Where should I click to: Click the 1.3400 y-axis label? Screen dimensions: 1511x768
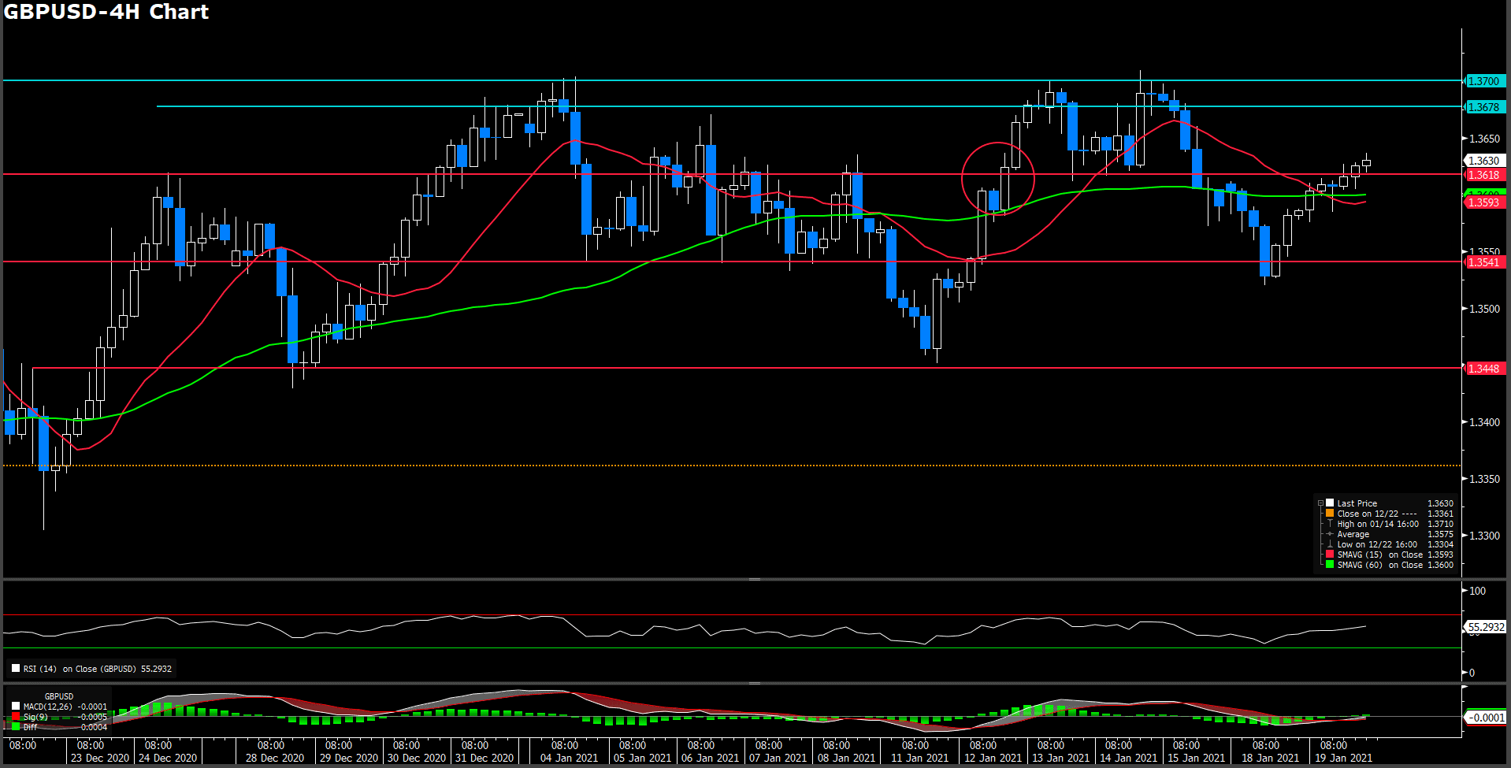1484,422
